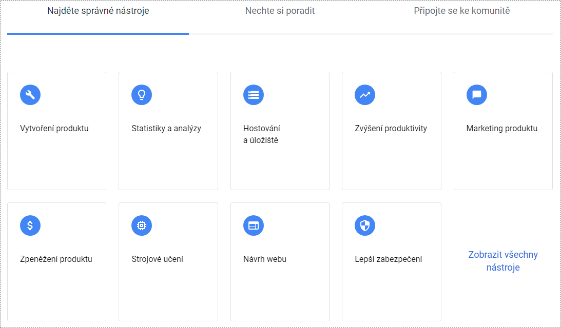The height and width of the screenshot is (328, 561).
Task: Click the web layout icon for Návrh webu
Action: [254, 225]
